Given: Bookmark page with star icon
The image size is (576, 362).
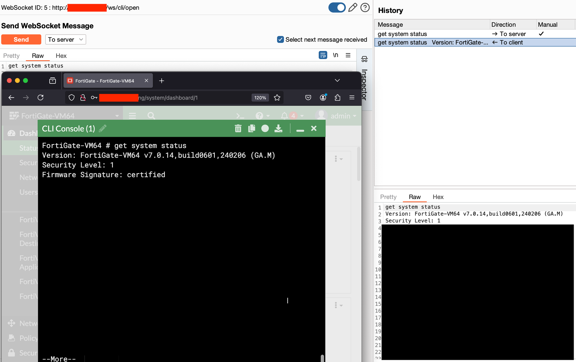Looking at the screenshot, I should click(277, 98).
